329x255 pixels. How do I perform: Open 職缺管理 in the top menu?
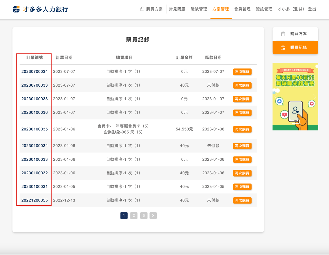[199, 9]
